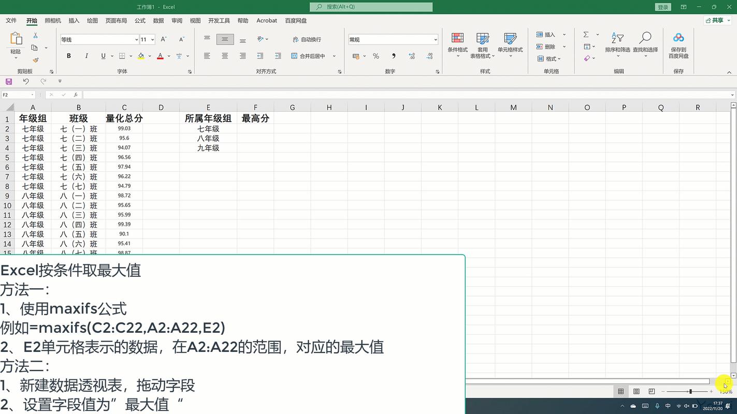
Task: Click the AutoSum sigma icon
Action: 586,35
